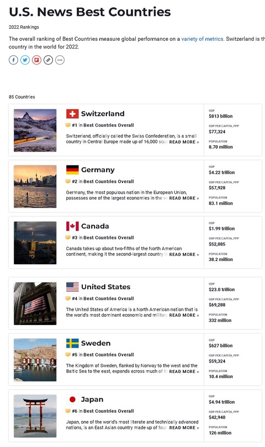This screenshot has width=265, height=447.
Task: Expand READ MORE for United States
Action: click(x=184, y=315)
